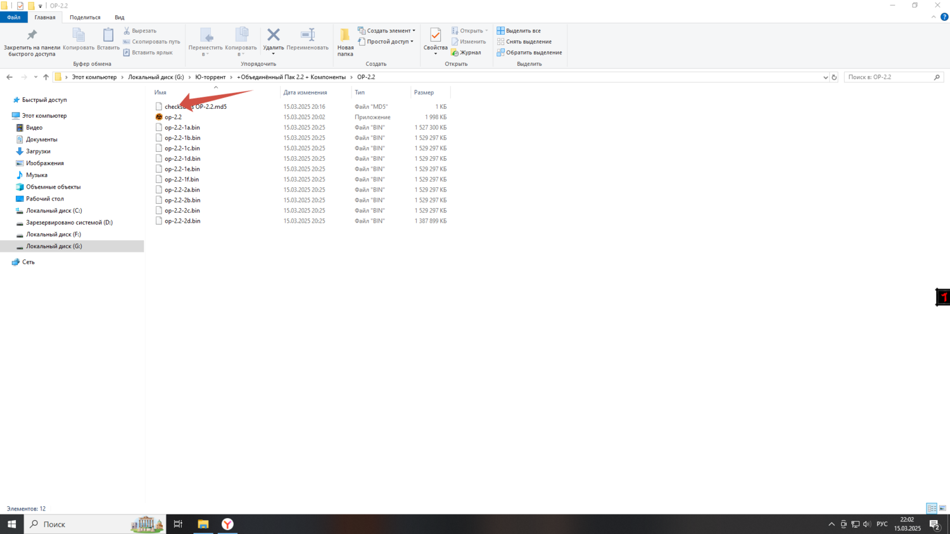Switch to details view layout icon
The image size is (950, 534).
[x=932, y=508]
